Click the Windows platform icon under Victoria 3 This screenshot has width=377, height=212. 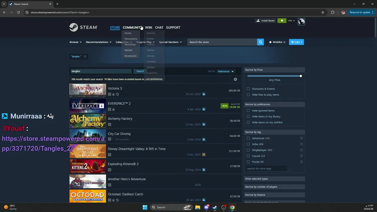[110, 94]
